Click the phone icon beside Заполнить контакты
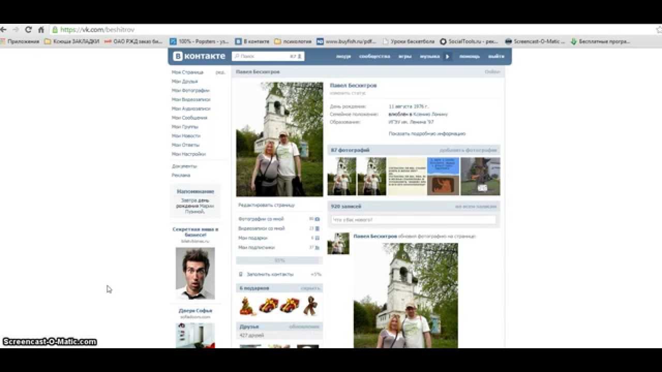This screenshot has height=372, width=662. pos(241,274)
